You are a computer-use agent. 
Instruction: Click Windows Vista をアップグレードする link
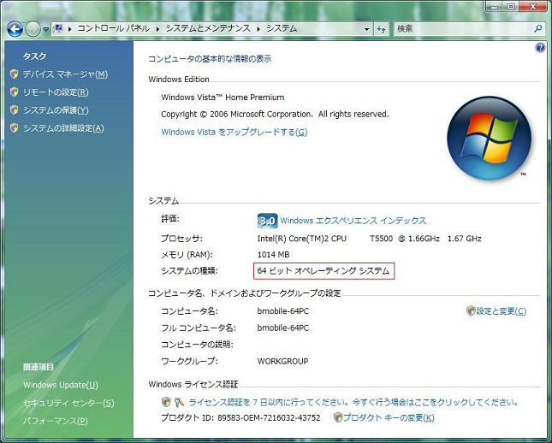[x=234, y=132]
